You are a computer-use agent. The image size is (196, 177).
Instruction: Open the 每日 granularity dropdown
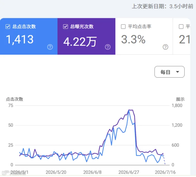pos(169,72)
